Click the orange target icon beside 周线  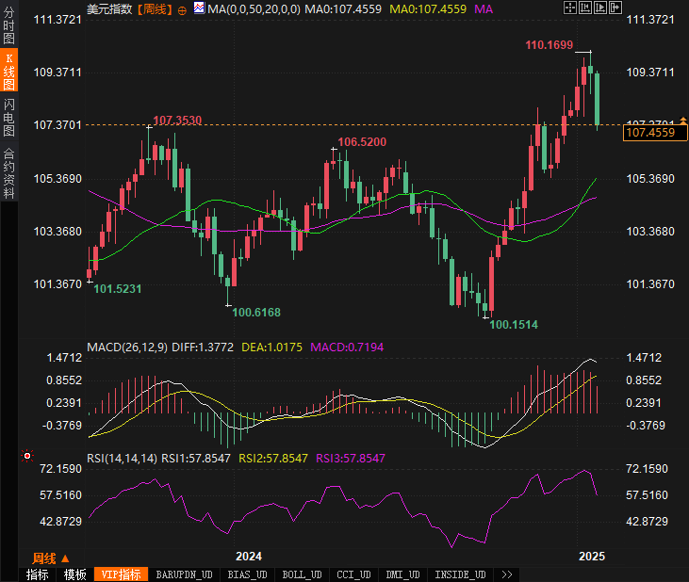click(x=182, y=10)
